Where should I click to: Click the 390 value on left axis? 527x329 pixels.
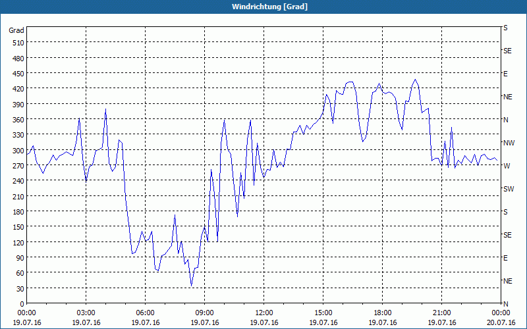tap(18, 105)
